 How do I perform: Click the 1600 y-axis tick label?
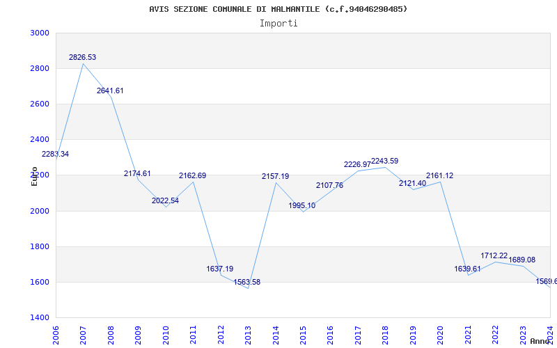pos(40,283)
